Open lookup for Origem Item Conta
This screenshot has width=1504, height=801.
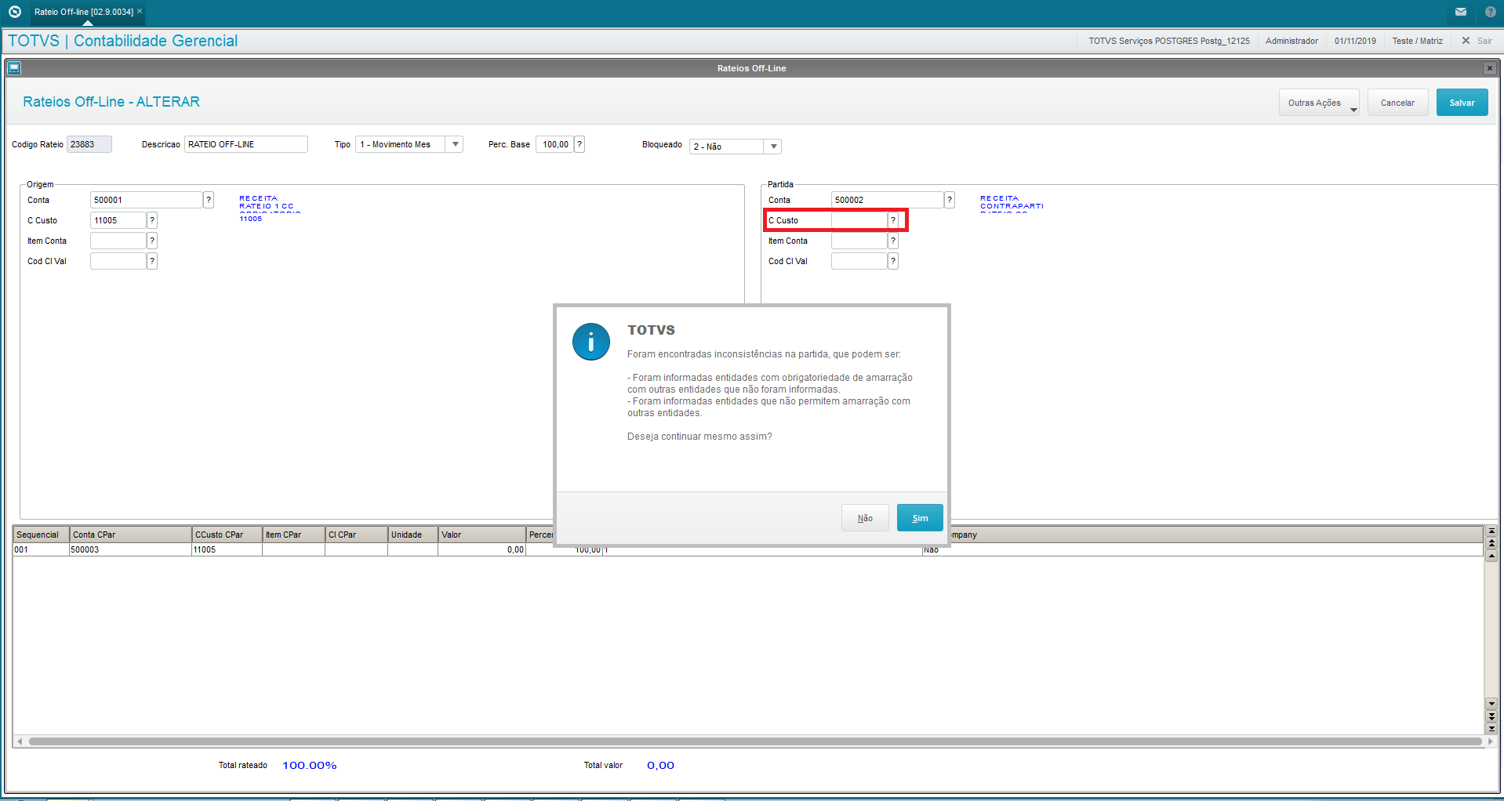pyautogui.click(x=152, y=241)
